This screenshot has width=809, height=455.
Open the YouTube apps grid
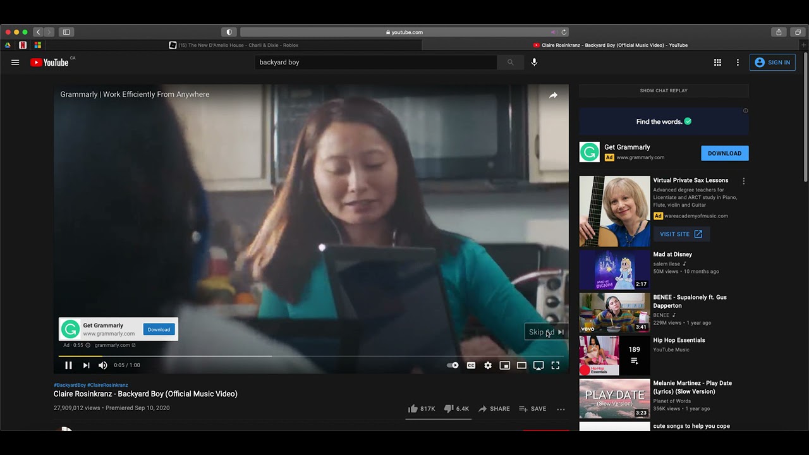717,63
